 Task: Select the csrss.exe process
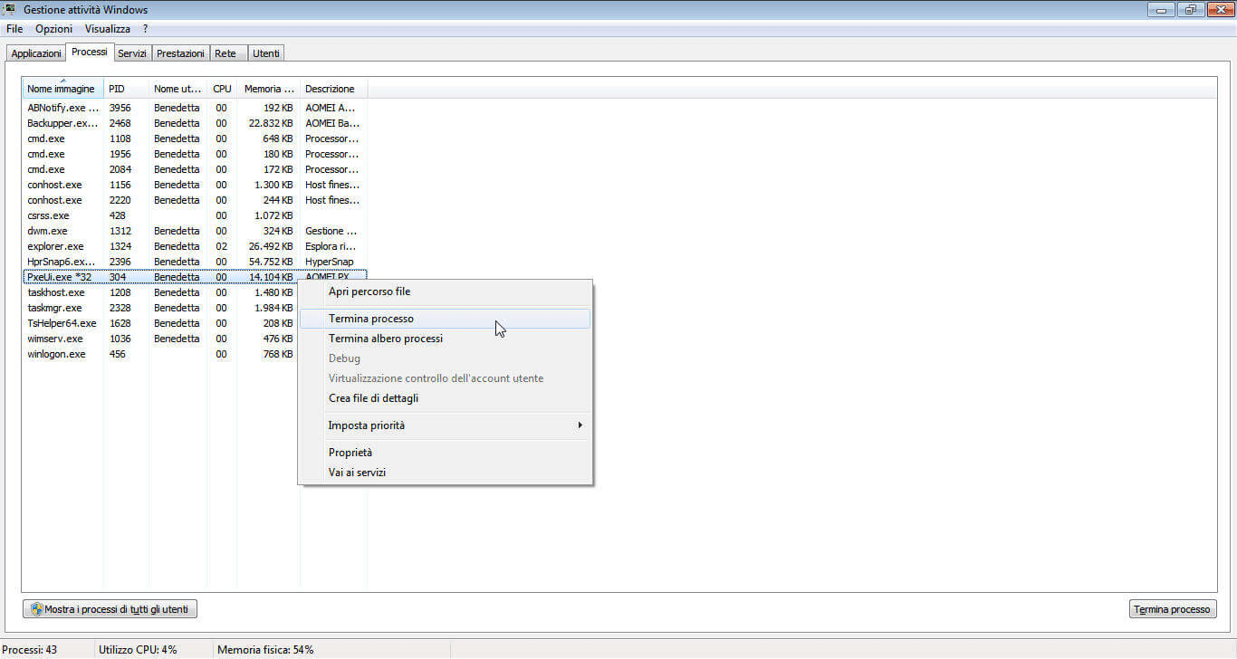195,215
